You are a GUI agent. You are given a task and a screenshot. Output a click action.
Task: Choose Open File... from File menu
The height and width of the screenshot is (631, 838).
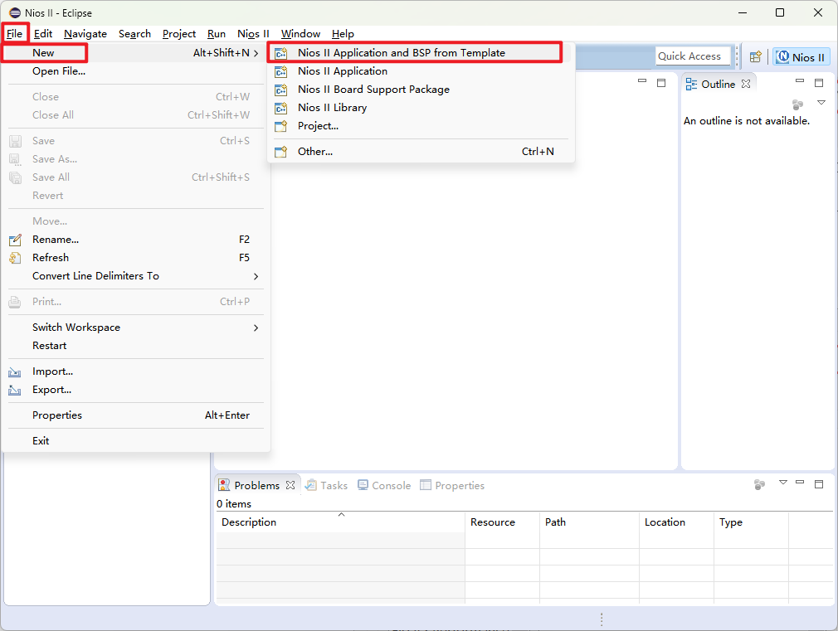[136, 71]
